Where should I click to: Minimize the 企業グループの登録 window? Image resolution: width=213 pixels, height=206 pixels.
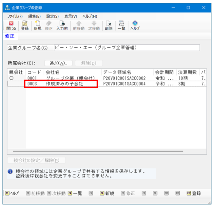click(173, 8)
